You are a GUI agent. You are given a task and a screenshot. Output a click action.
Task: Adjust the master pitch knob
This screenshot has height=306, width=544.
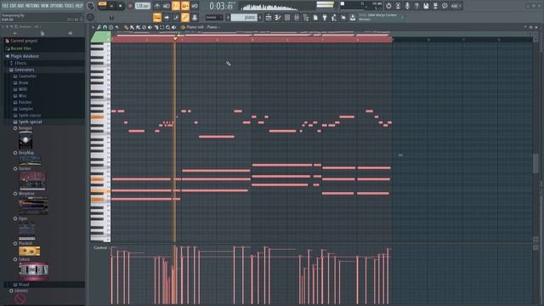[91, 17]
